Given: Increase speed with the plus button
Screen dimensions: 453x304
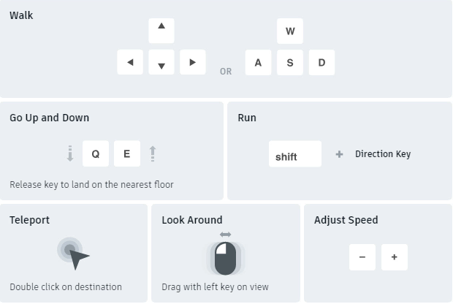Looking at the screenshot, I should click(x=395, y=257).
